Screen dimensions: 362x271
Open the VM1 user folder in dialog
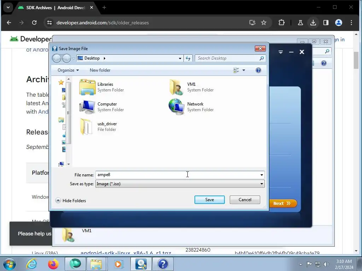coord(177,87)
